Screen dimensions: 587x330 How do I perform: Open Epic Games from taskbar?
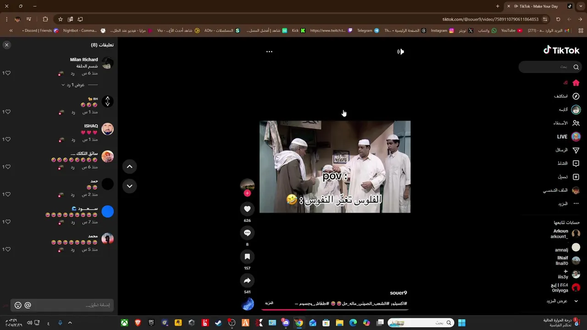(151, 323)
